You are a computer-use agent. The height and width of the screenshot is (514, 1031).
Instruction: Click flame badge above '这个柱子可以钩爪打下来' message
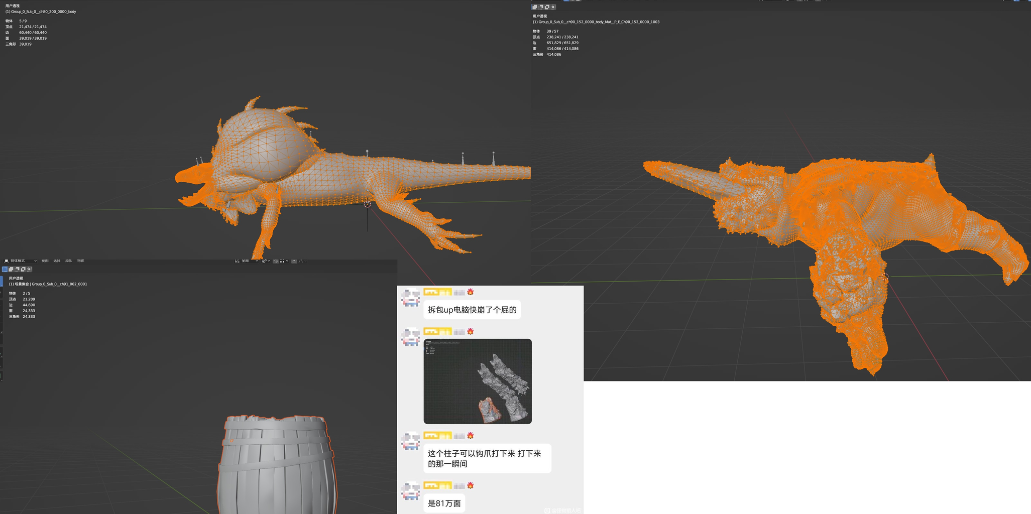tap(471, 435)
